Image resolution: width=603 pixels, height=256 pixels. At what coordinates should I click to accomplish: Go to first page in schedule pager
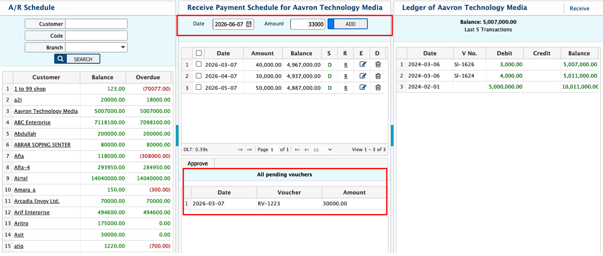pos(240,150)
